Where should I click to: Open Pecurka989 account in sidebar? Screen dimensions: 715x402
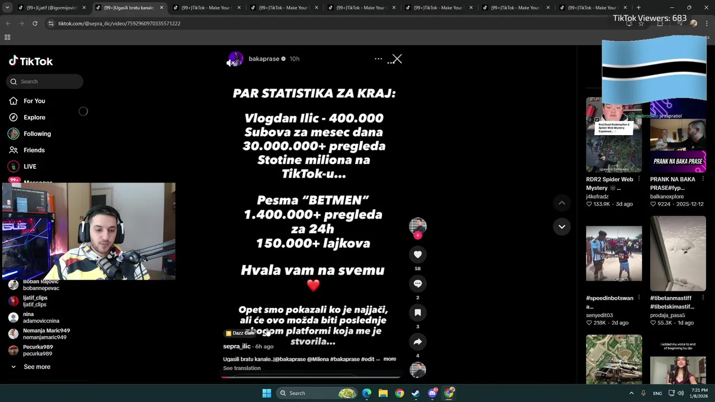click(31, 350)
